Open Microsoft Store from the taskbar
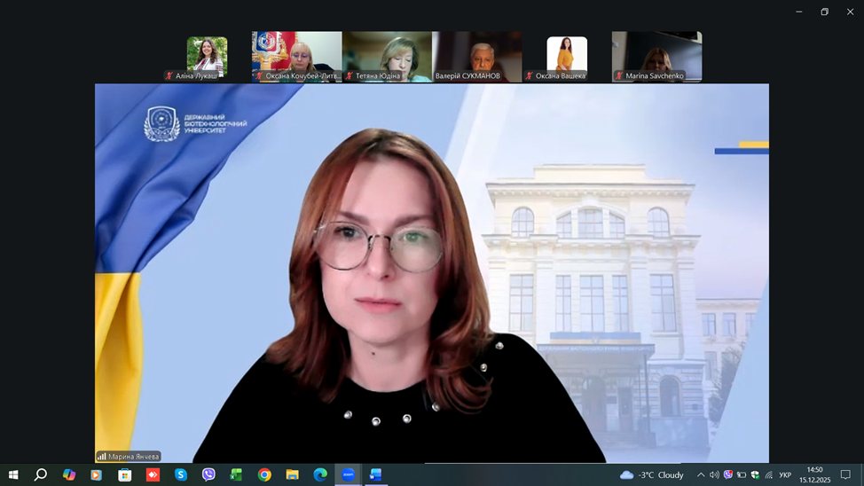The width and height of the screenshot is (864, 486). click(125, 474)
